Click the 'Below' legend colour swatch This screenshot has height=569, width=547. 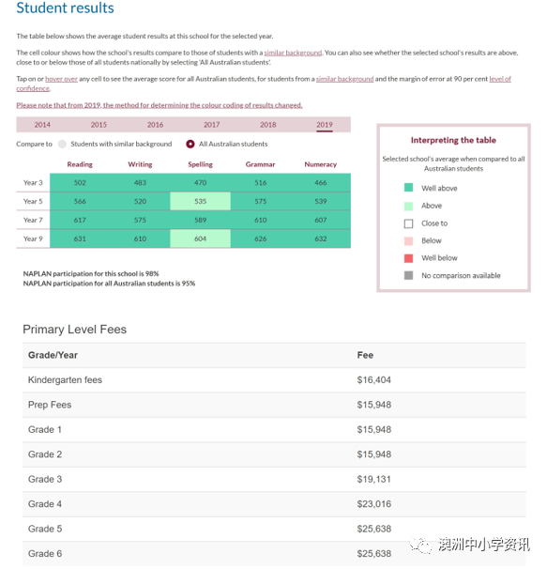pos(408,240)
